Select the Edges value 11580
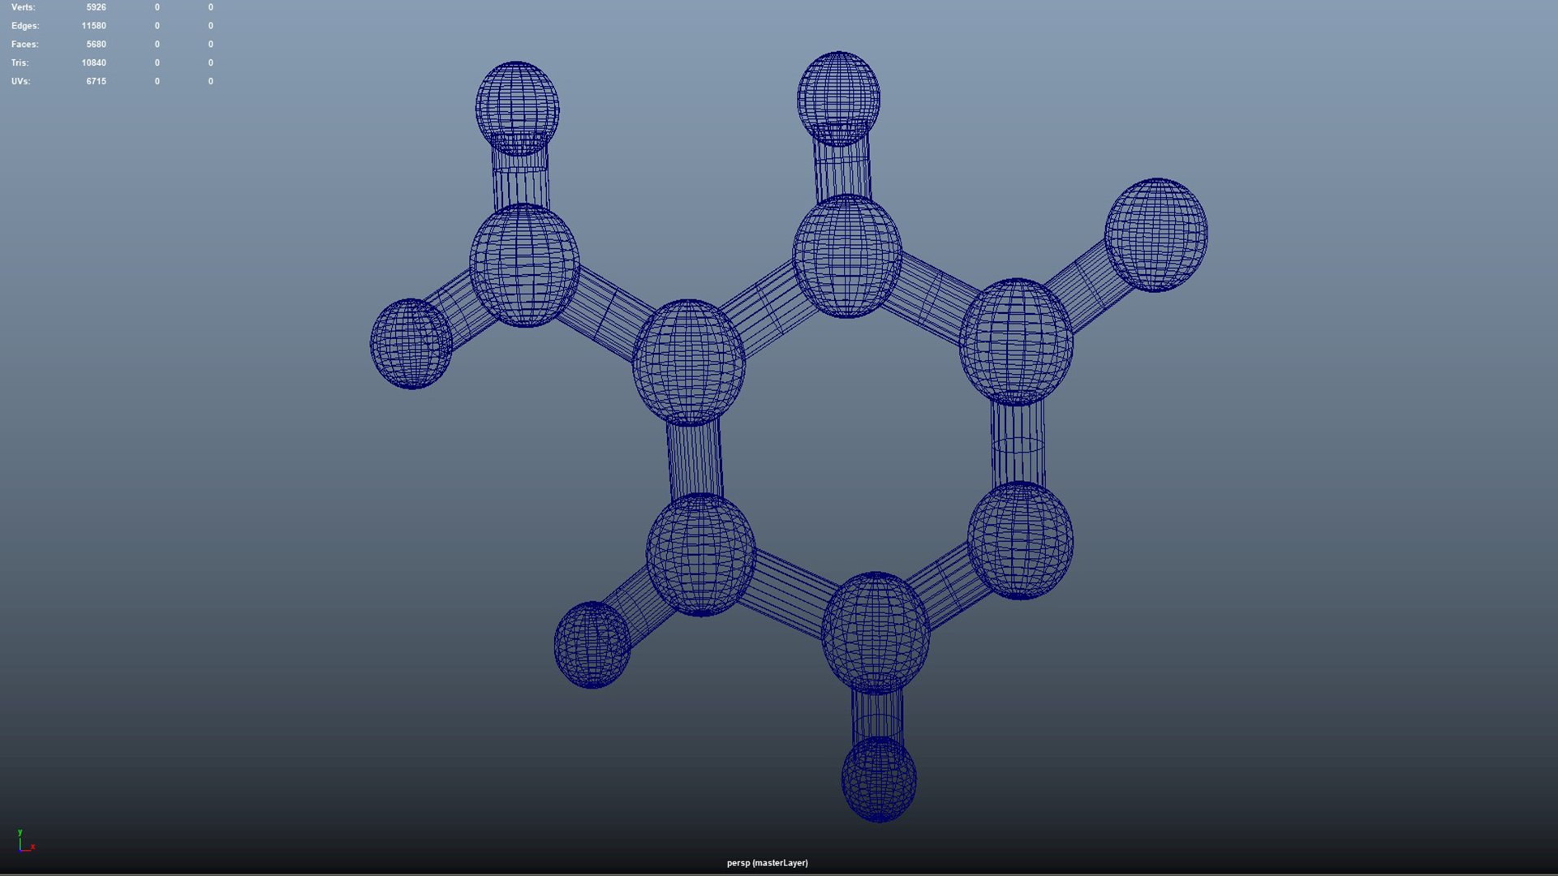Screen dimensions: 1558x876 point(93,26)
